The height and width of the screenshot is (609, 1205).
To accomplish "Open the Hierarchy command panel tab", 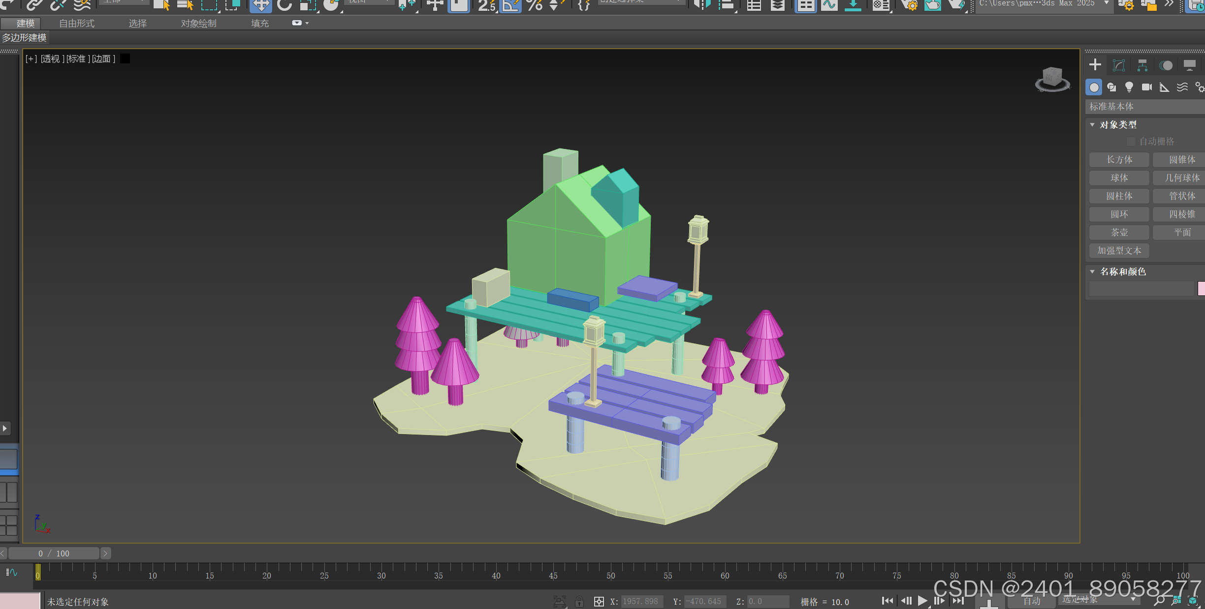I will click(1142, 65).
